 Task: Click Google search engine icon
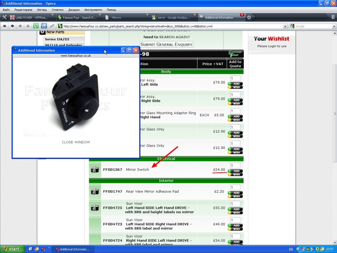pos(292,26)
